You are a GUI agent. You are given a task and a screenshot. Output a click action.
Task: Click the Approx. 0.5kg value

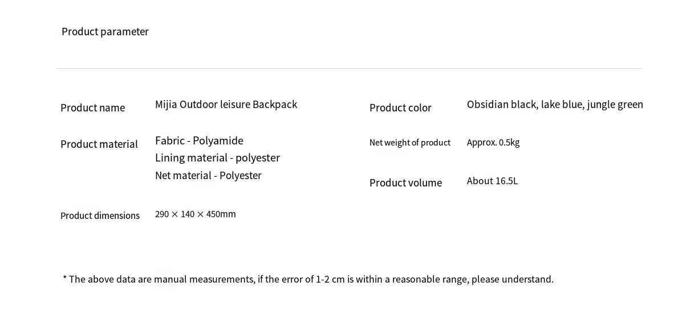pyautogui.click(x=493, y=143)
